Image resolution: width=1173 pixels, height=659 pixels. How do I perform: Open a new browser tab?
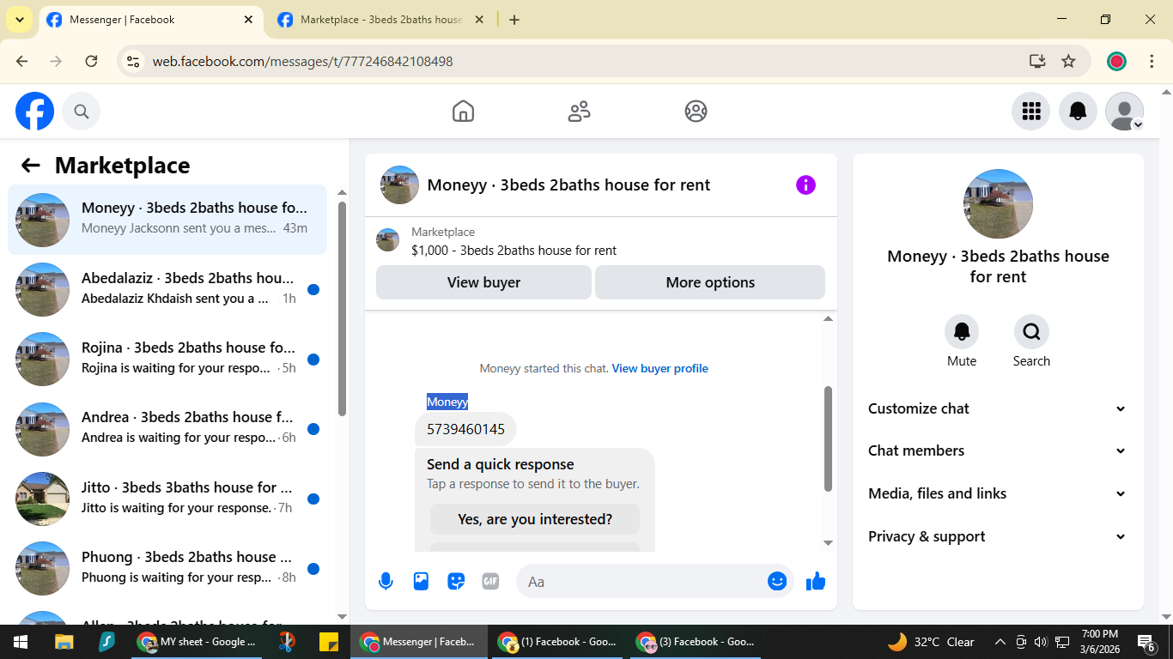coord(514,20)
